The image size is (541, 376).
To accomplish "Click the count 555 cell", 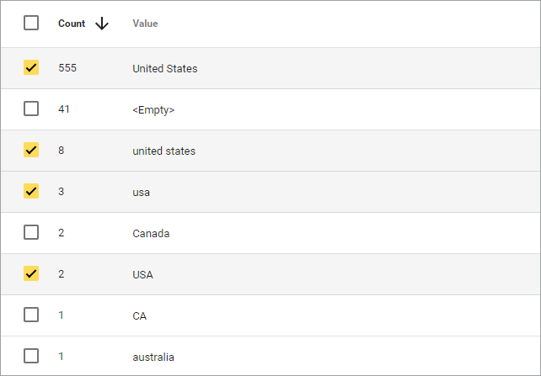I will tap(67, 68).
